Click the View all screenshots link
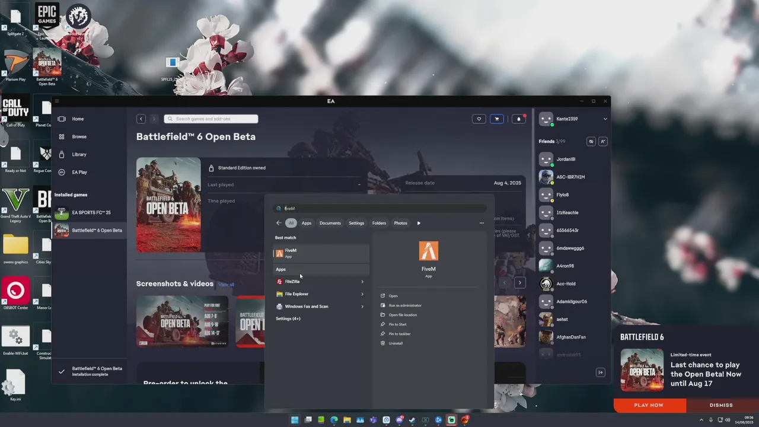The image size is (759, 427). [x=226, y=285]
